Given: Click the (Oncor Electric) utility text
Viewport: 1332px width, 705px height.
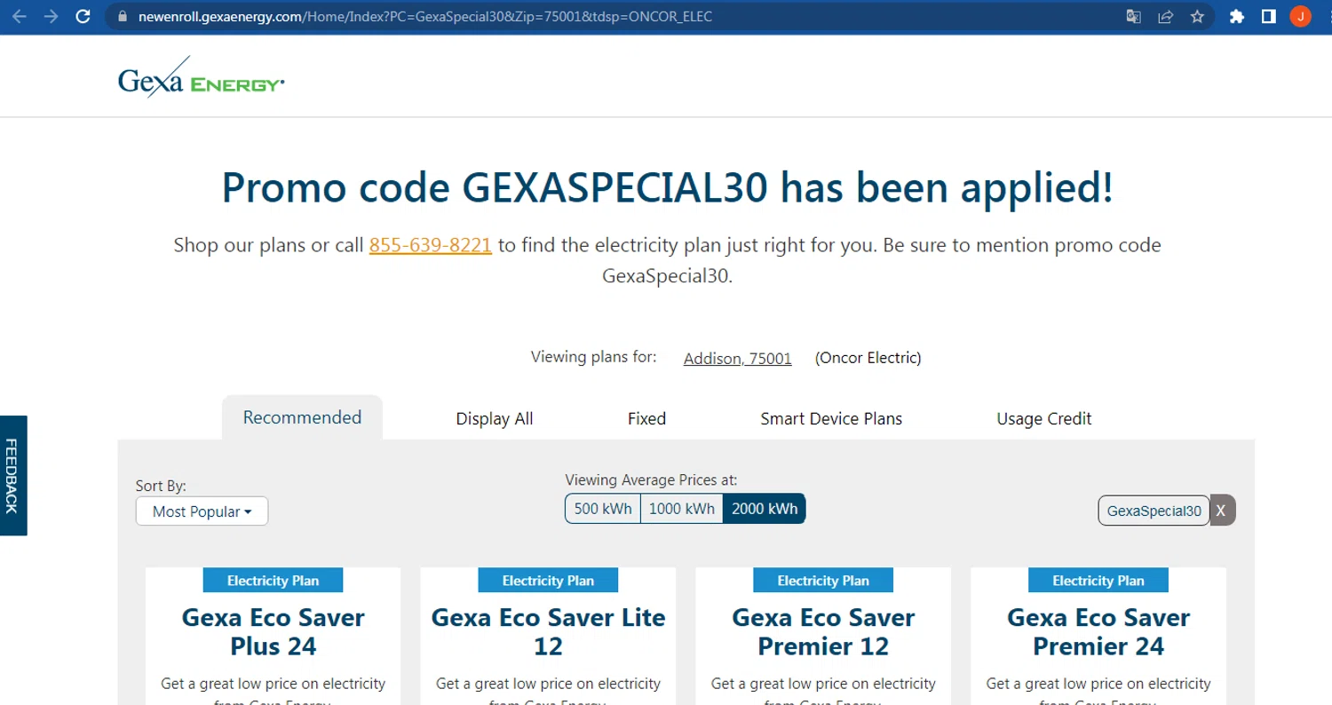Looking at the screenshot, I should click(x=868, y=358).
